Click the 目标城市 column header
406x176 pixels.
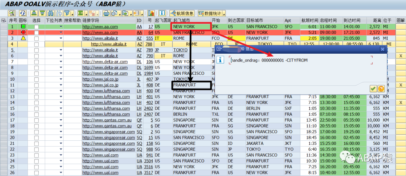click(x=264, y=20)
